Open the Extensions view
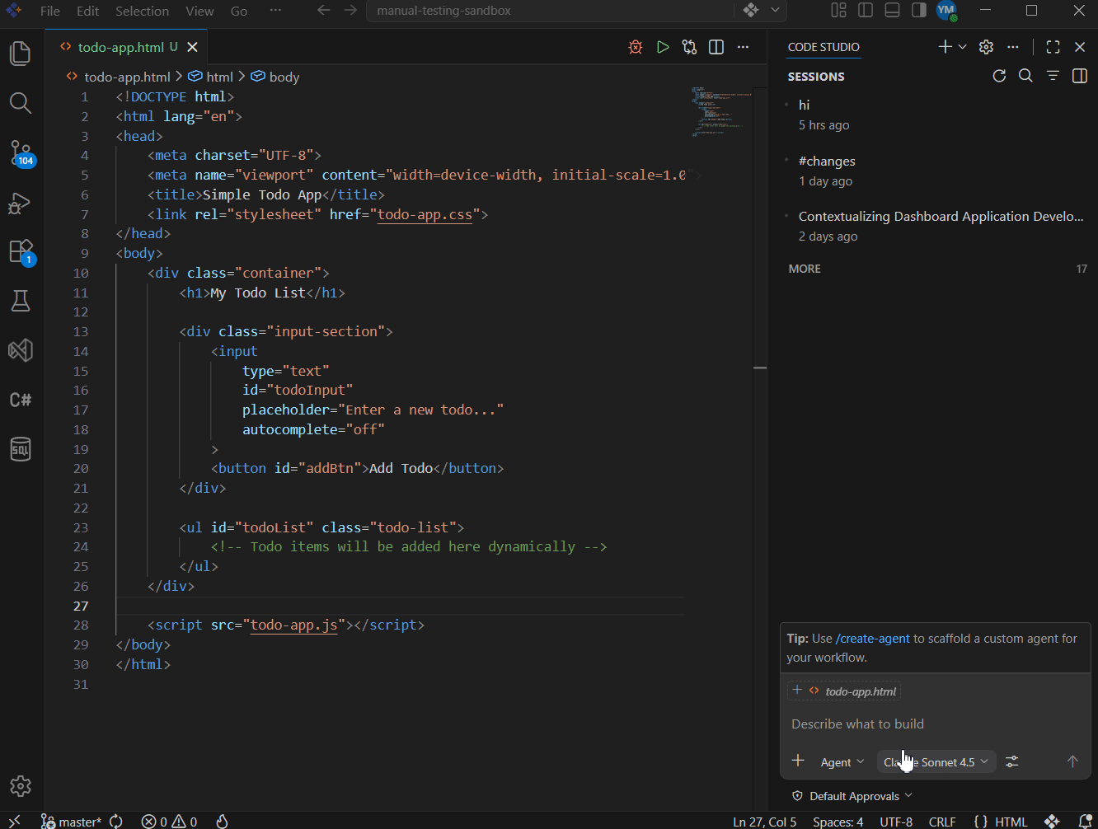 [21, 251]
